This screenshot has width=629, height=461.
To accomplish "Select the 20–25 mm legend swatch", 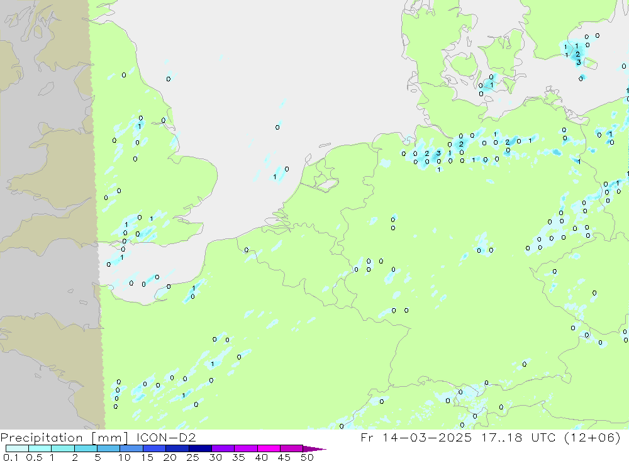I will coord(177,448).
